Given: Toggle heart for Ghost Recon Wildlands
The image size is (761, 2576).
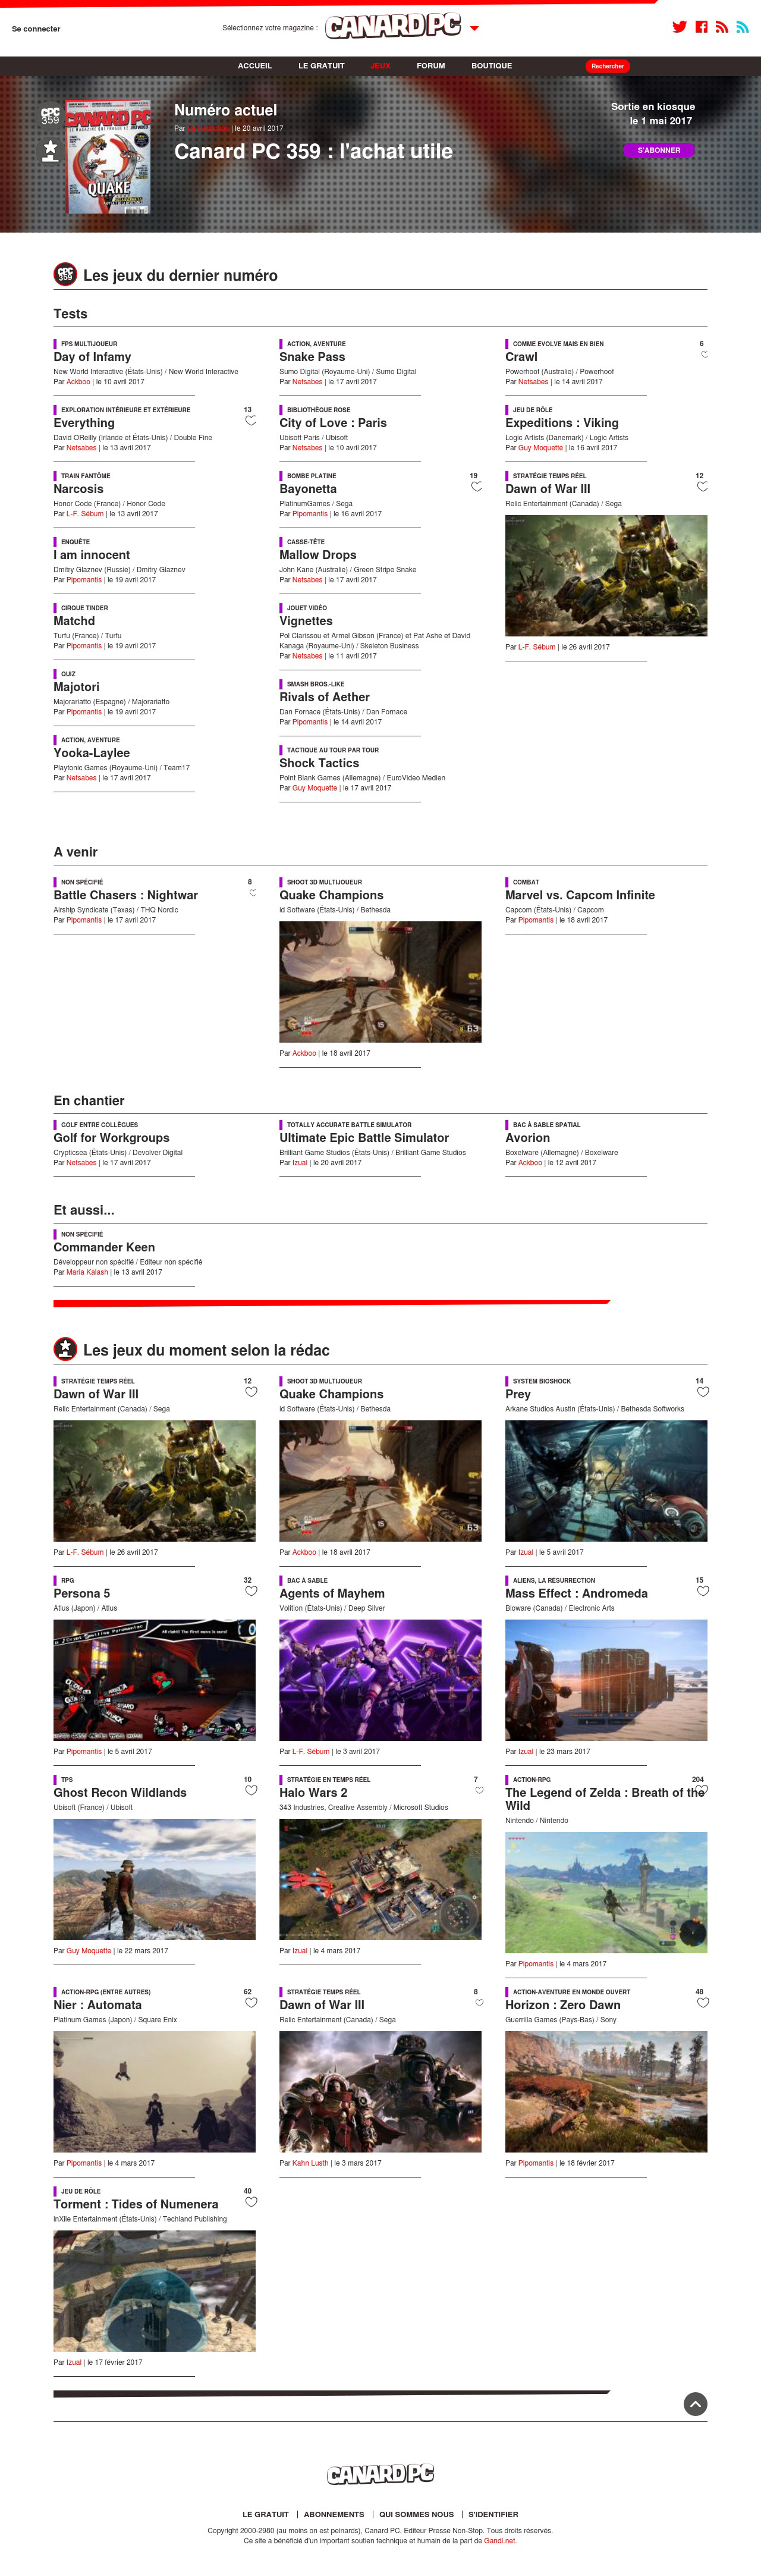Looking at the screenshot, I should [x=251, y=1790].
